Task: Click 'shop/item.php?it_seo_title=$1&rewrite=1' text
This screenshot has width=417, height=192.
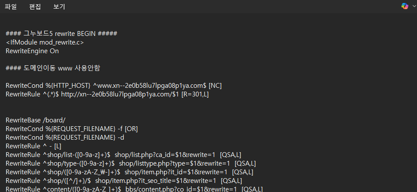Action: click(155, 181)
